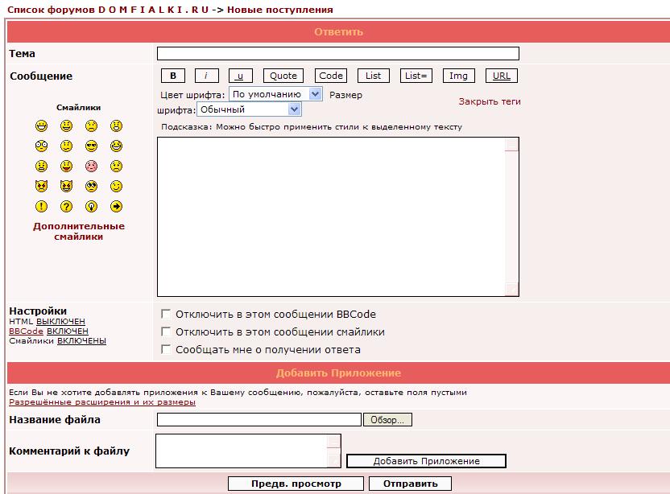This screenshot has height=494, width=670.
Task: Insert the pink-background first very happy grin smiley
Action: [41, 126]
